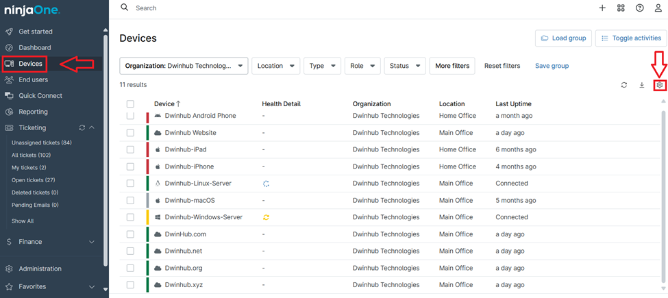Click the Favorites star icon
Image resolution: width=668 pixels, height=298 pixels.
pos(8,287)
